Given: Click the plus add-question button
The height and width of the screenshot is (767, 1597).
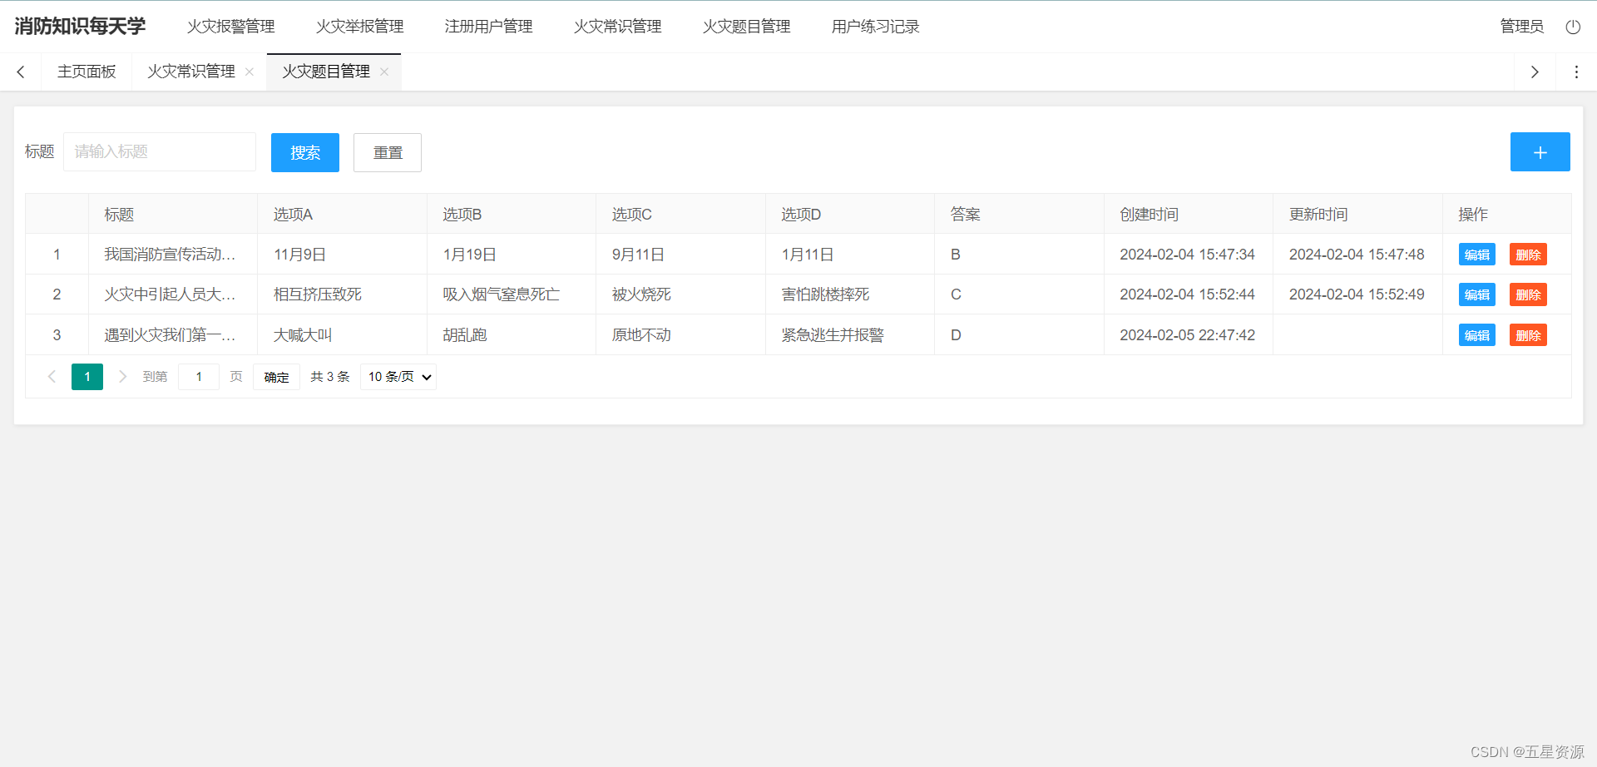Looking at the screenshot, I should 1540,152.
